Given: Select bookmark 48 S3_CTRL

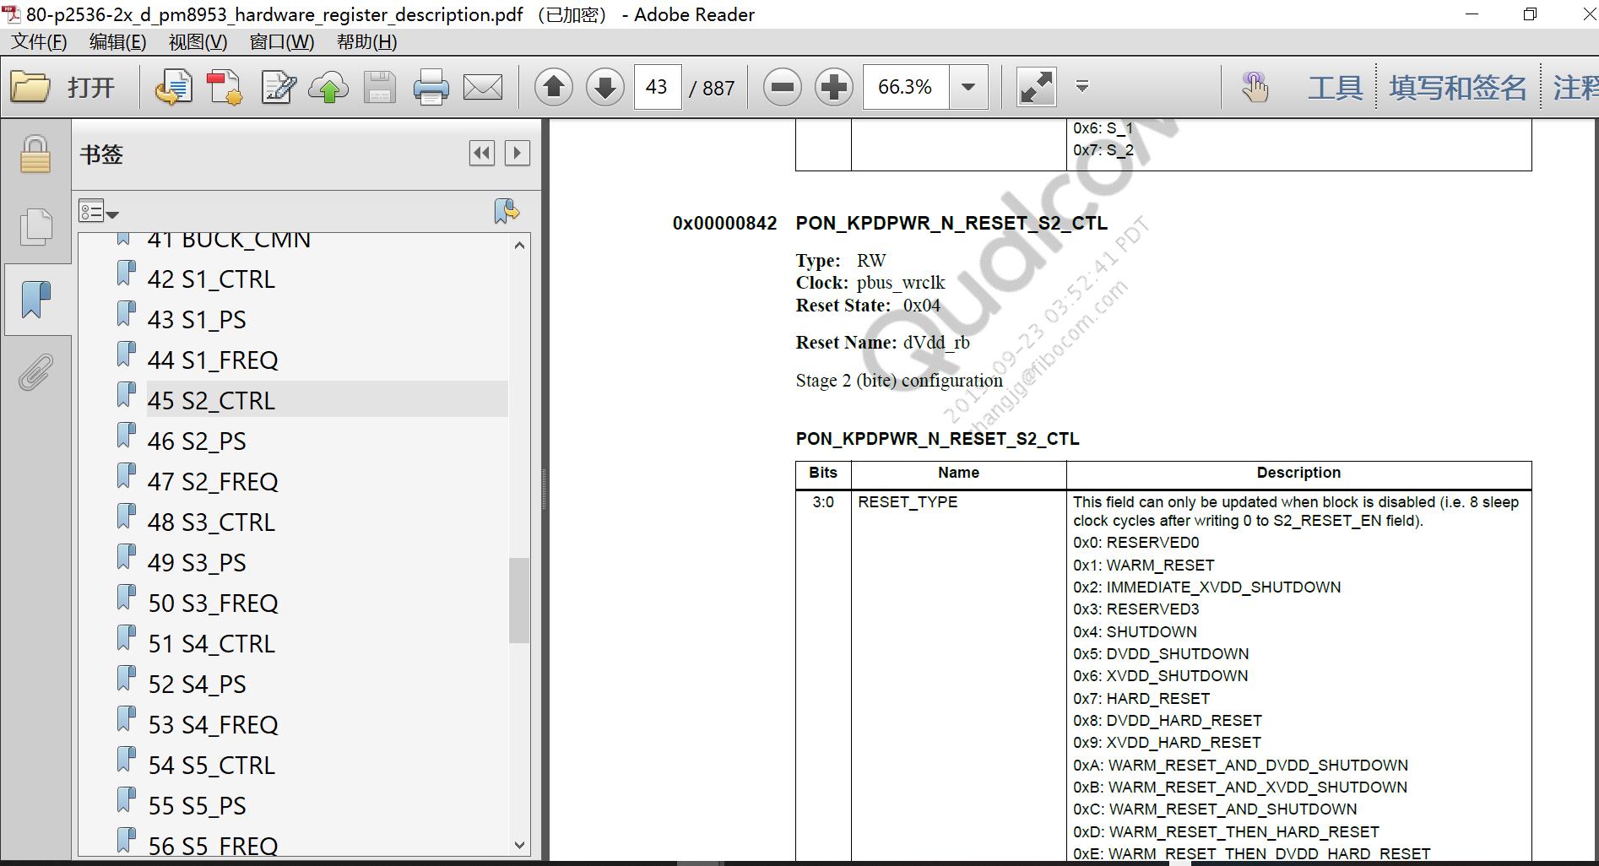Looking at the screenshot, I should (x=211, y=522).
